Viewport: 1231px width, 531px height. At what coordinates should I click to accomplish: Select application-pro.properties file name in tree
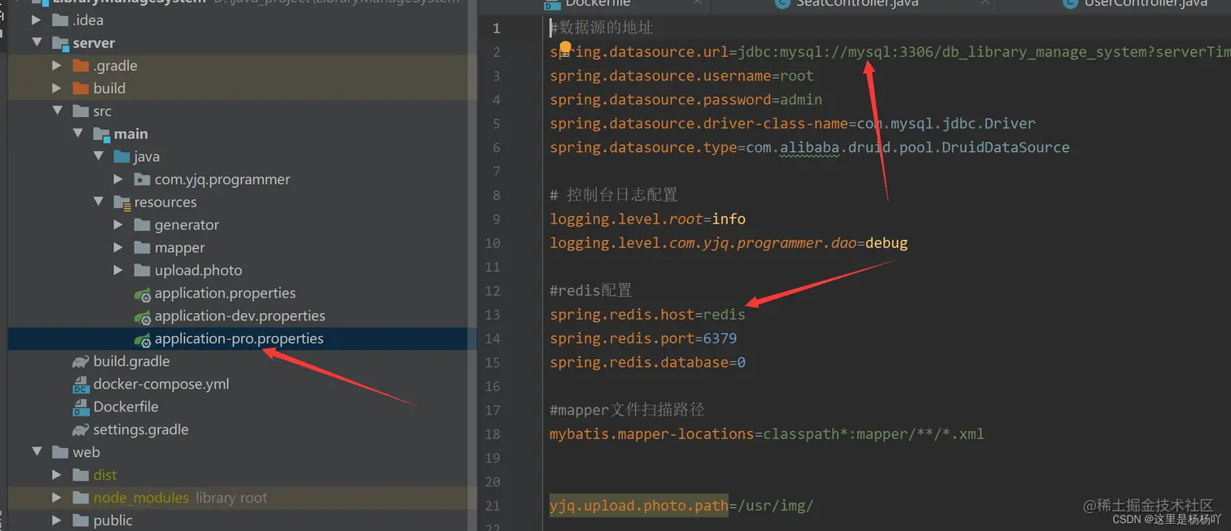(239, 339)
